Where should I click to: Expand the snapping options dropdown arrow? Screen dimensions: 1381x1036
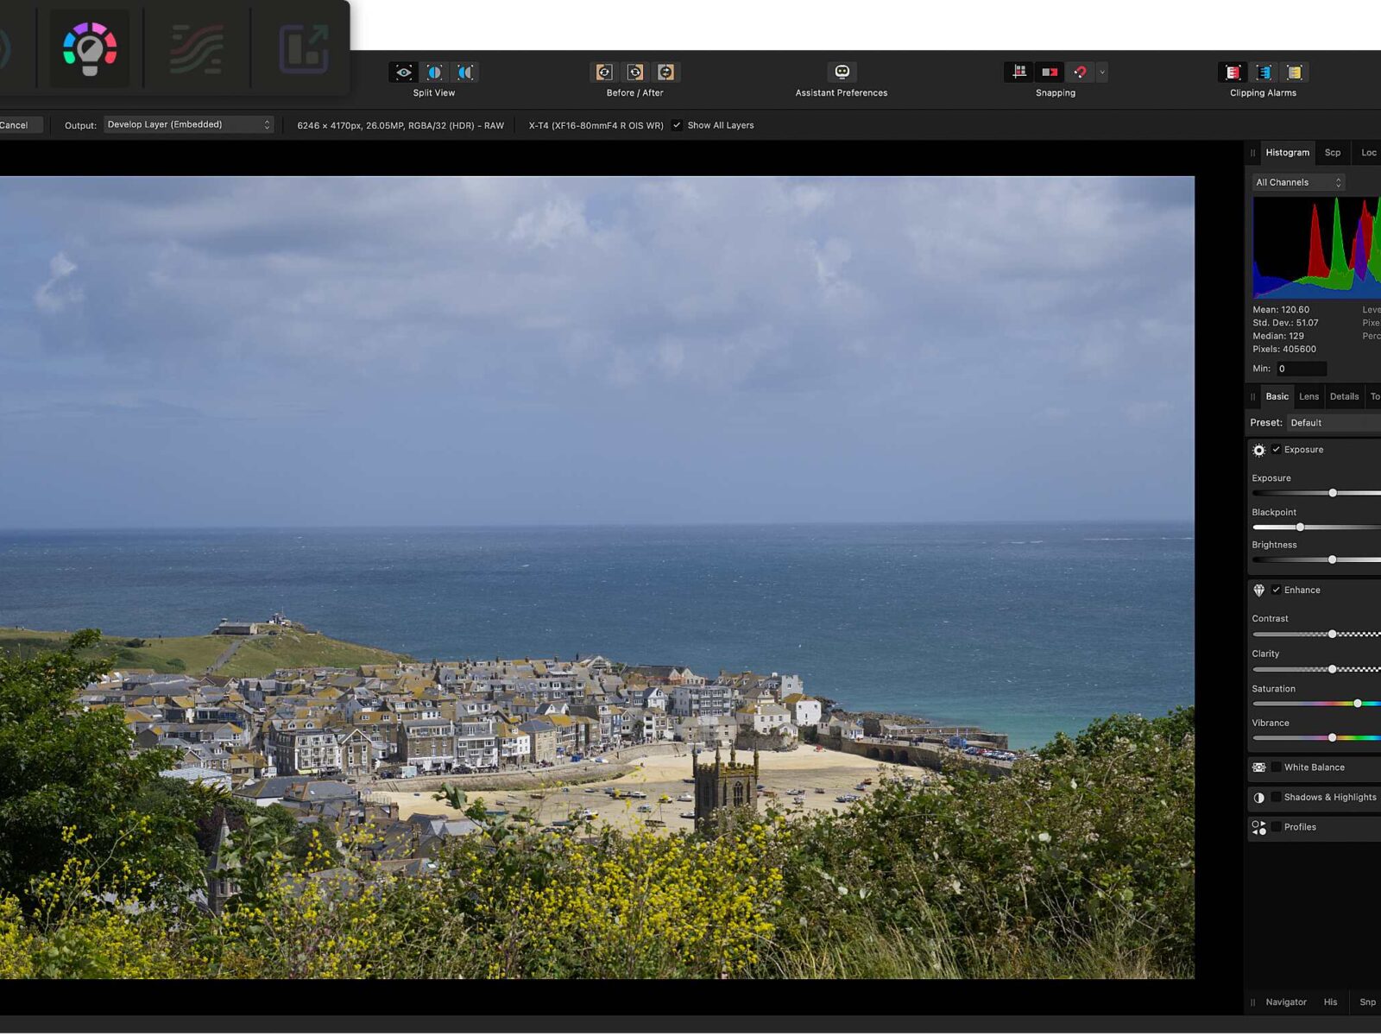click(1102, 73)
